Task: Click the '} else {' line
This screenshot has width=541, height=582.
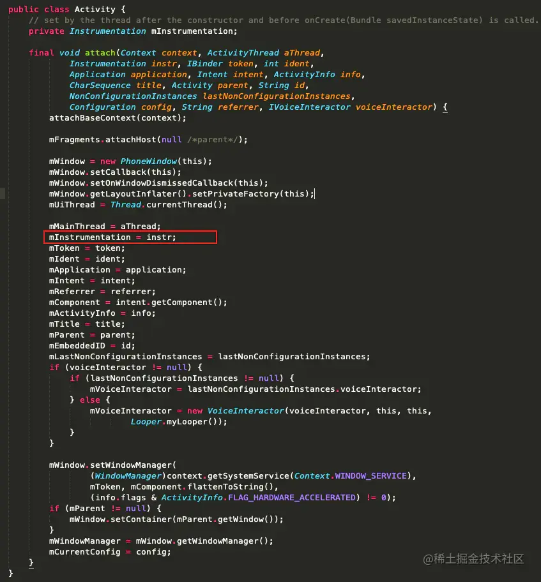Action: tap(90, 400)
